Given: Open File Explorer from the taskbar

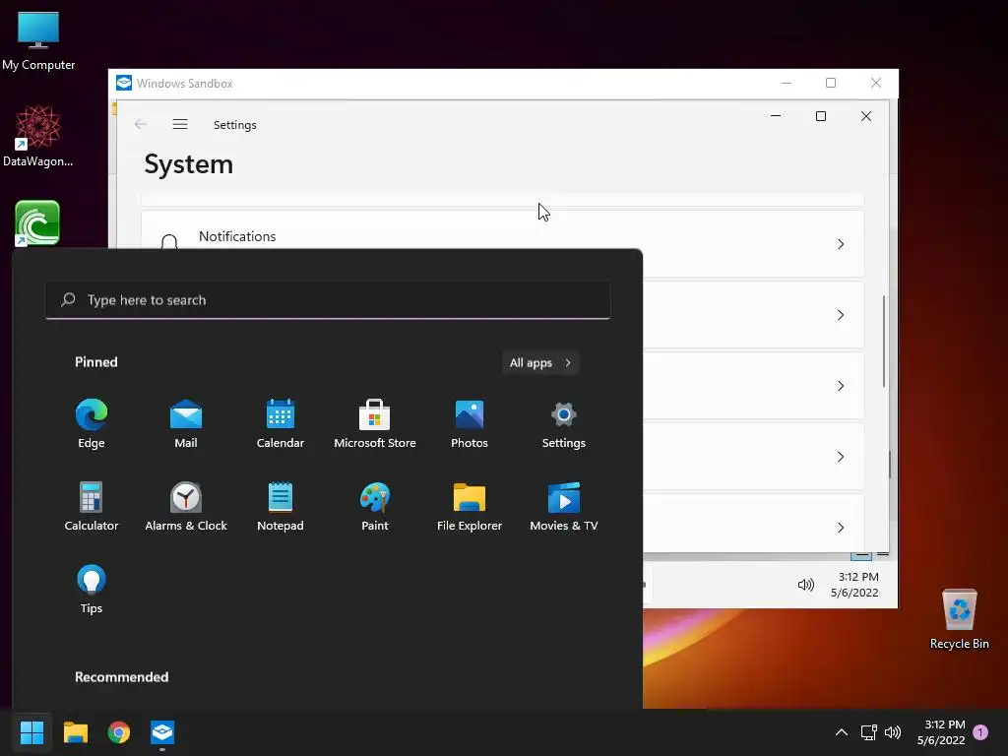Looking at the screenshot, I should (x=75, y=731).
